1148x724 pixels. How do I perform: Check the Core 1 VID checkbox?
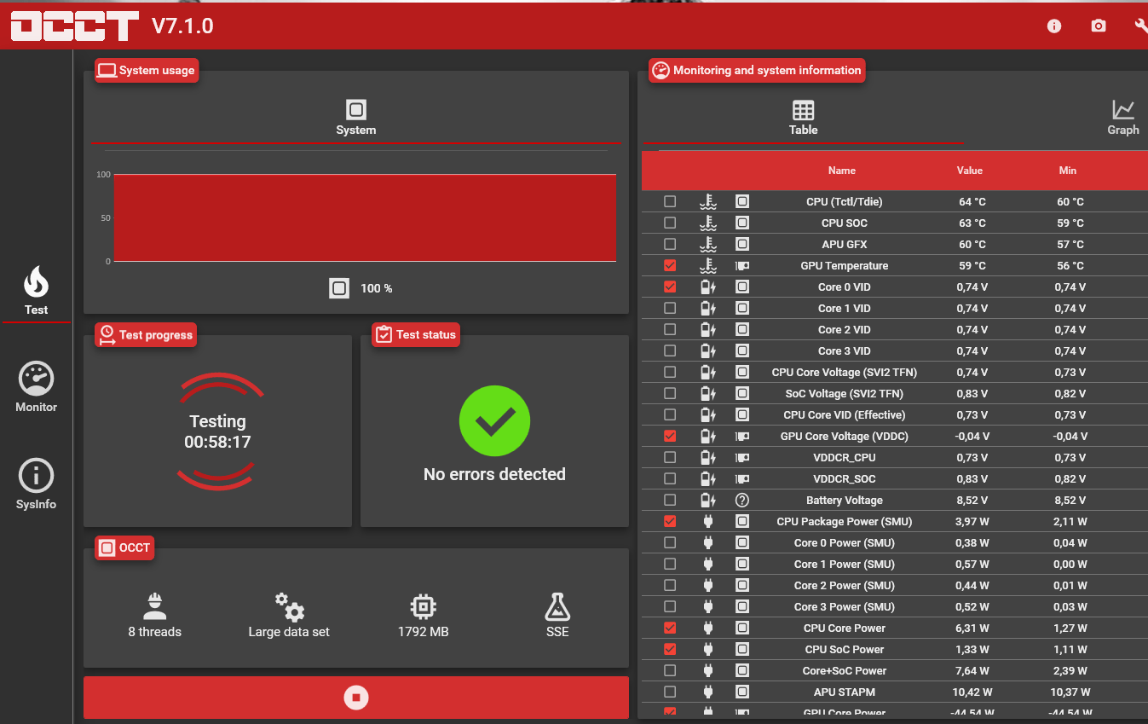click(x=670, y=308)
